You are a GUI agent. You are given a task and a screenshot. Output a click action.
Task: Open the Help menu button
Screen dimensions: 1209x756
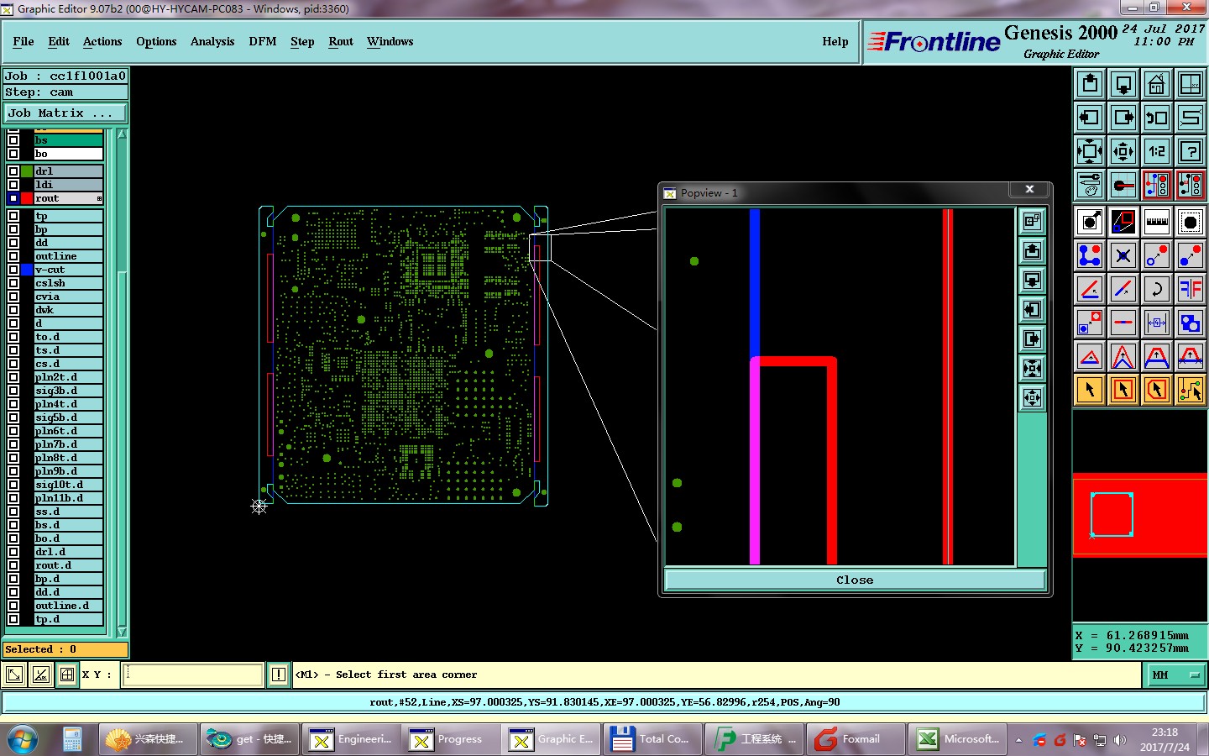835,41
